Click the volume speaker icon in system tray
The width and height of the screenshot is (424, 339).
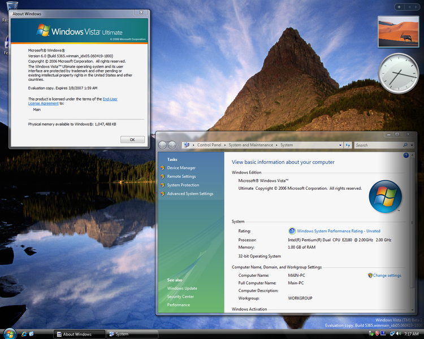point(399,333)
